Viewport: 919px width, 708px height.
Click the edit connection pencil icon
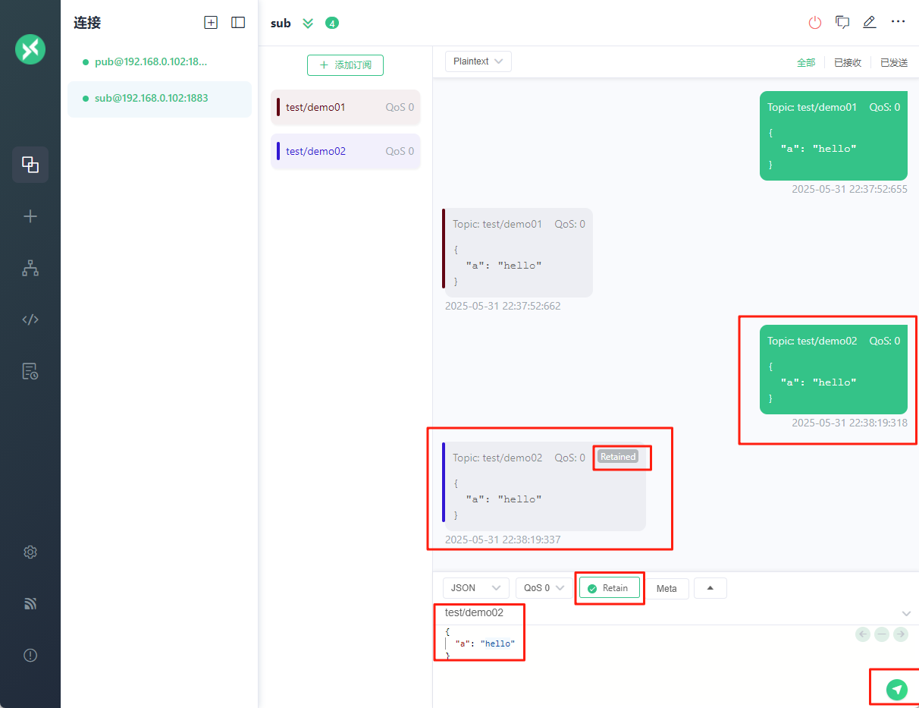click(x=870, y=22)
